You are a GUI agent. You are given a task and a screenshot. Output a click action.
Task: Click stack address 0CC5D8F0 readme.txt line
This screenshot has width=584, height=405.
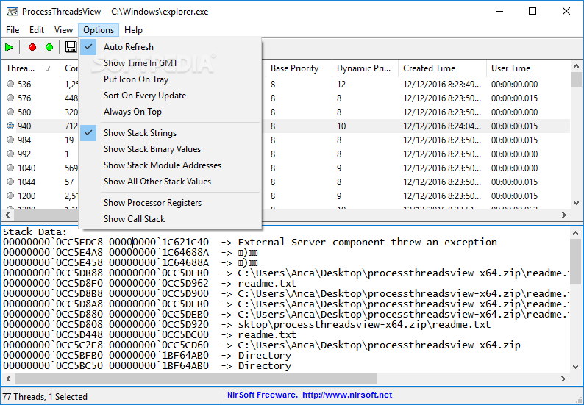[150, 283]
